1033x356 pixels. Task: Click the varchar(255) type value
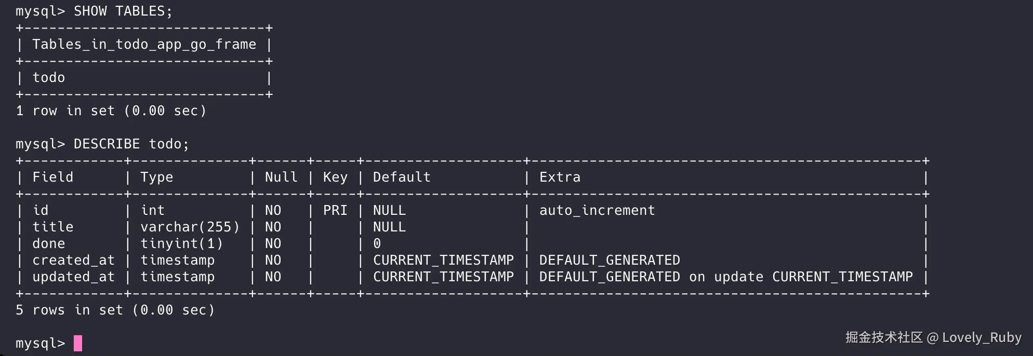click(x=190, y=227)
